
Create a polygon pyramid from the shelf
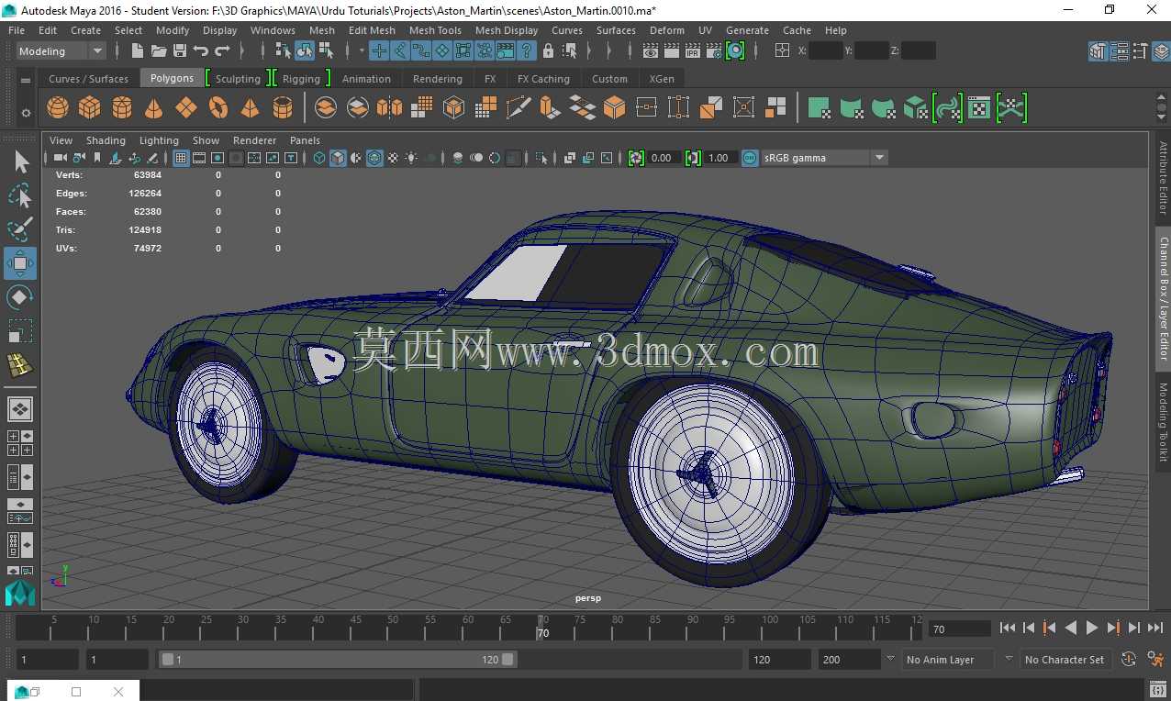point(250,108)
